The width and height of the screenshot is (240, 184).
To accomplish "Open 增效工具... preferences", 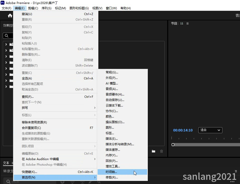I will (123, 166).
